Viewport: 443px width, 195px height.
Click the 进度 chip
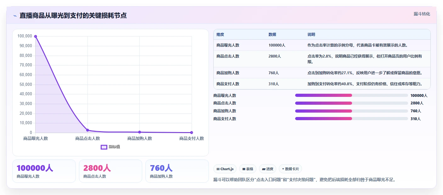point(267,169)
